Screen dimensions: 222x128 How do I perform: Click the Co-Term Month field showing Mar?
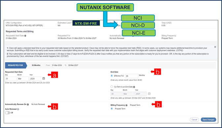(x=129, y=94)
